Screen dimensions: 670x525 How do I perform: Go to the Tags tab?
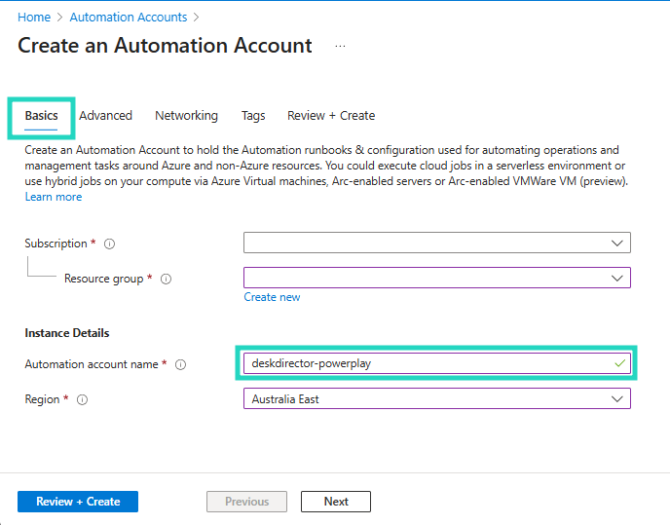pos(253,116)
